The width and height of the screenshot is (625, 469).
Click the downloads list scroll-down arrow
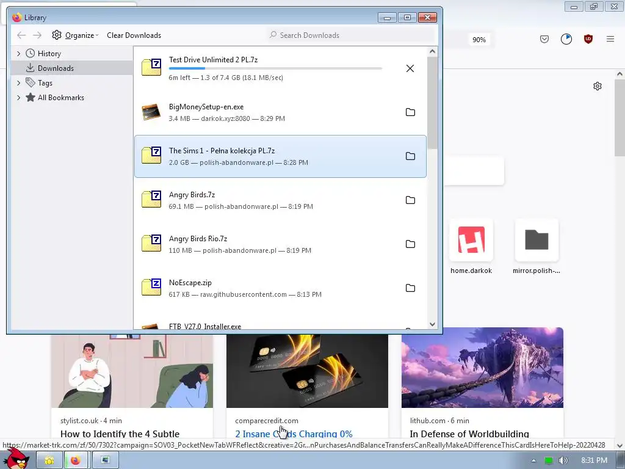433,324
